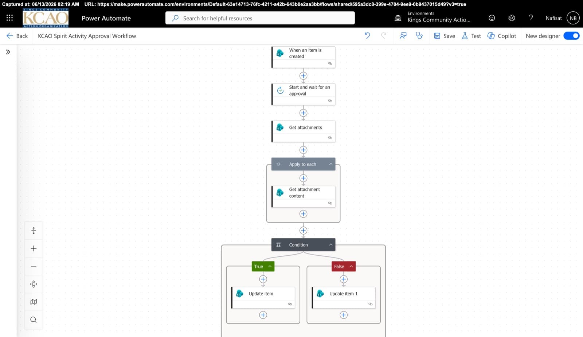Go Back to flows list

click(17, 36)
